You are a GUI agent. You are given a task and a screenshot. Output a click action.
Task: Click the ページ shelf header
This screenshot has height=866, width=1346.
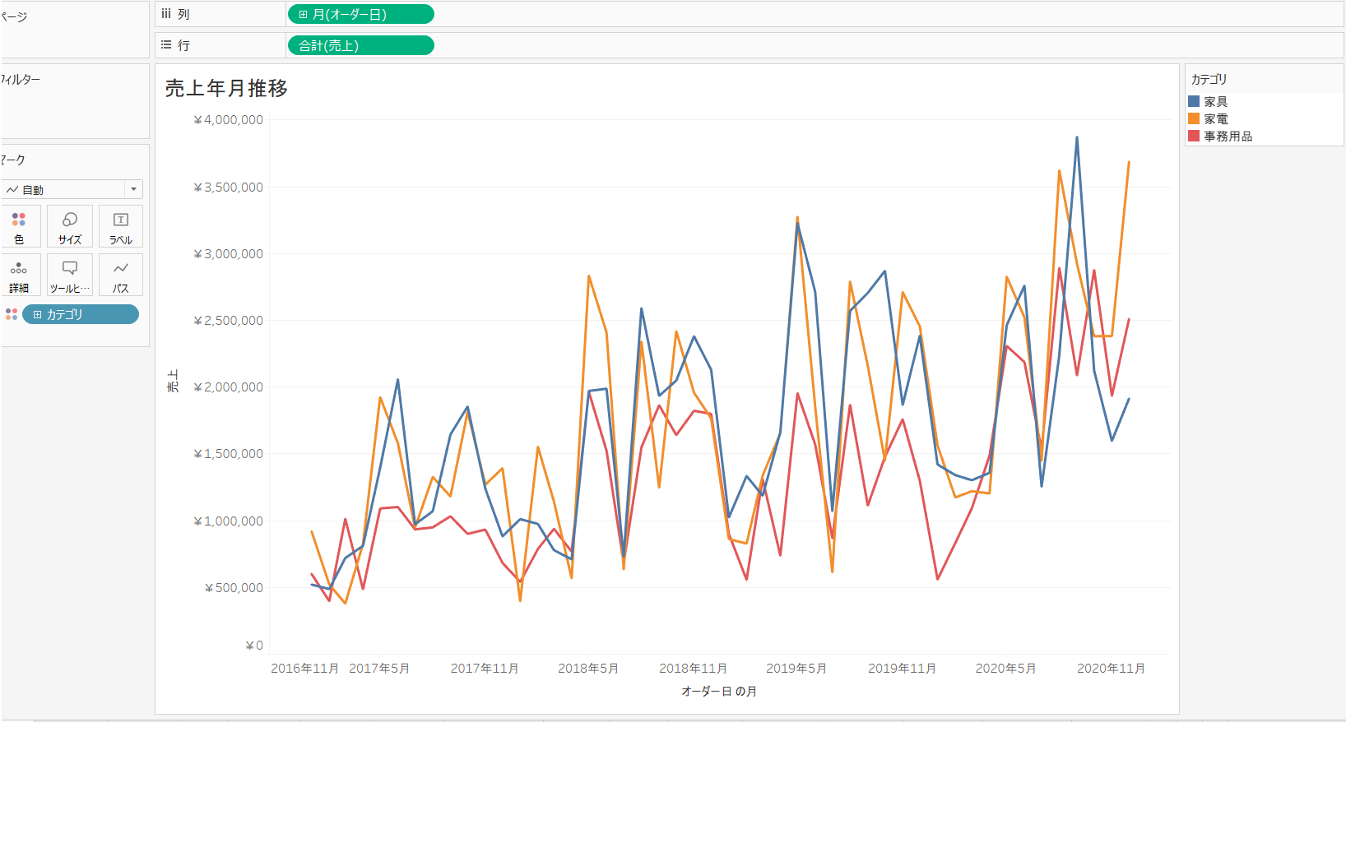click(x=14, y=16)
